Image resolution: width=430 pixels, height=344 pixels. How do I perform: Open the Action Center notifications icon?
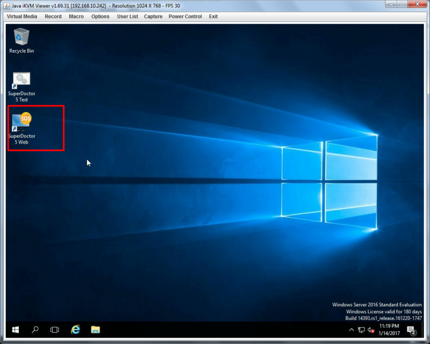pyautogui.click(x=411, y=331)
